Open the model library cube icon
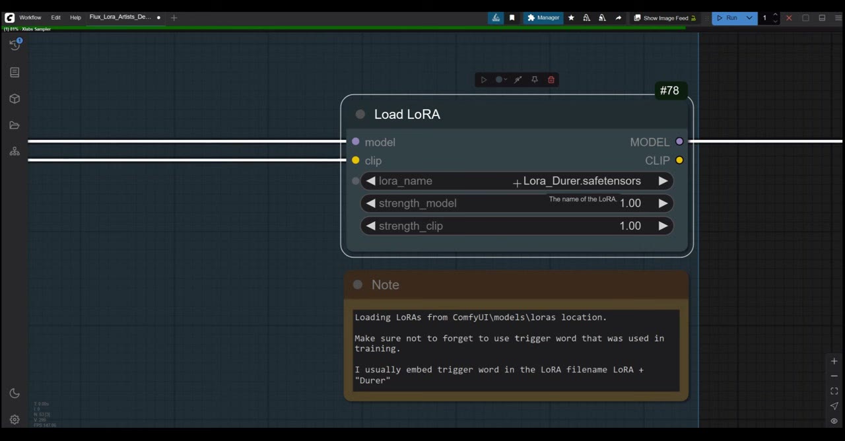This screenshot has height=441, width=845. point(15,98)
